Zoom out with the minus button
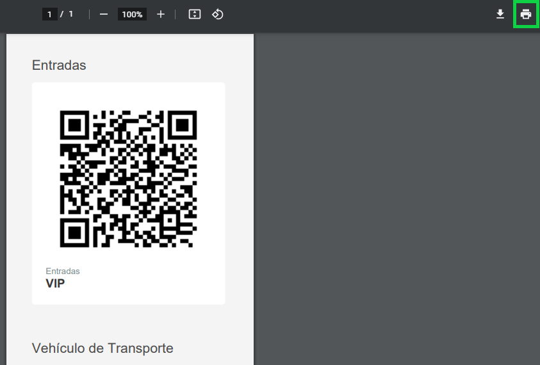The width and height of the screenshot is (540, 365). 104,14
